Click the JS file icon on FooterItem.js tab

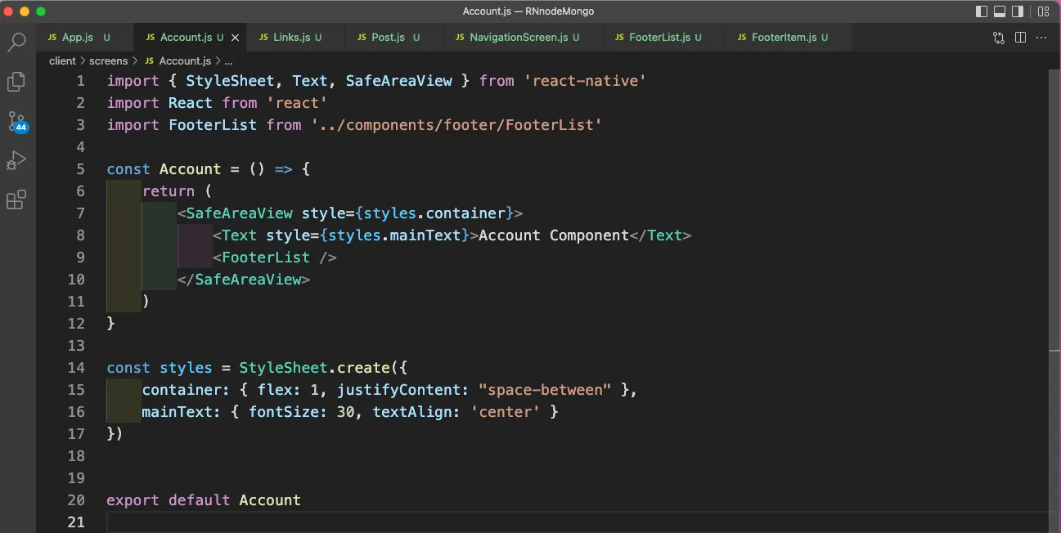coord(743,38)
